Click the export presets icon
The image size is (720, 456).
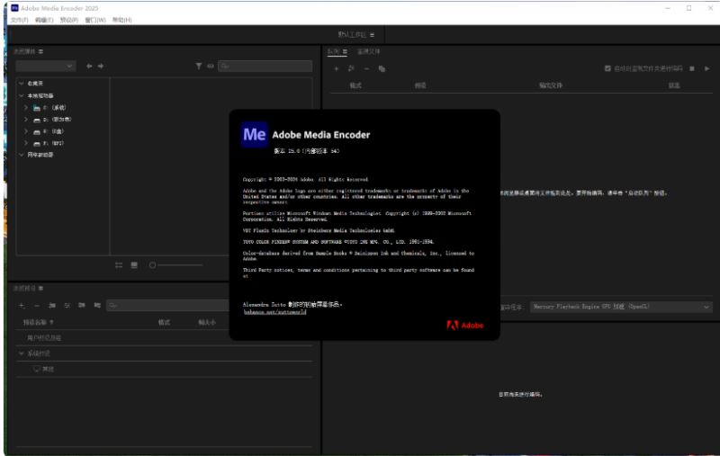pos(97,305)
